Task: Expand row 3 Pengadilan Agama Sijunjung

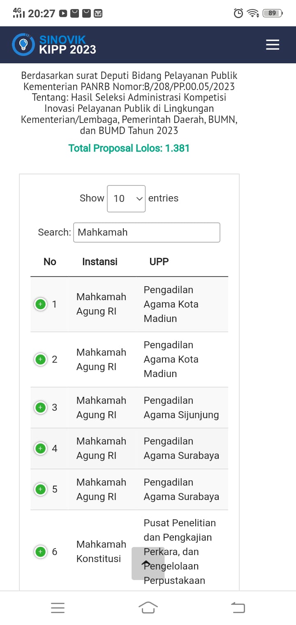Action: (40, 407)
